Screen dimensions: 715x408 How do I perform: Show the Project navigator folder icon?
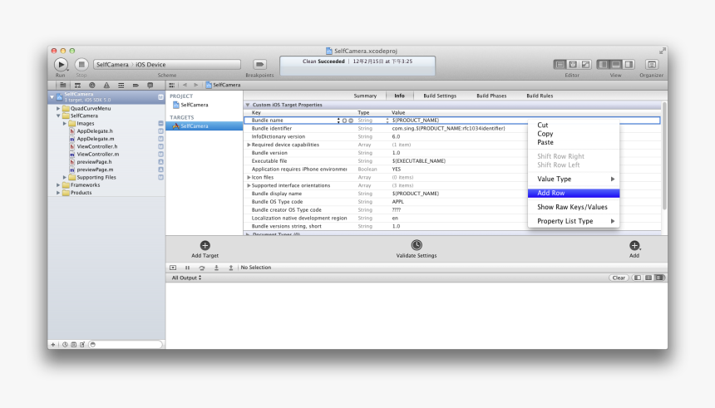point(63,86)
